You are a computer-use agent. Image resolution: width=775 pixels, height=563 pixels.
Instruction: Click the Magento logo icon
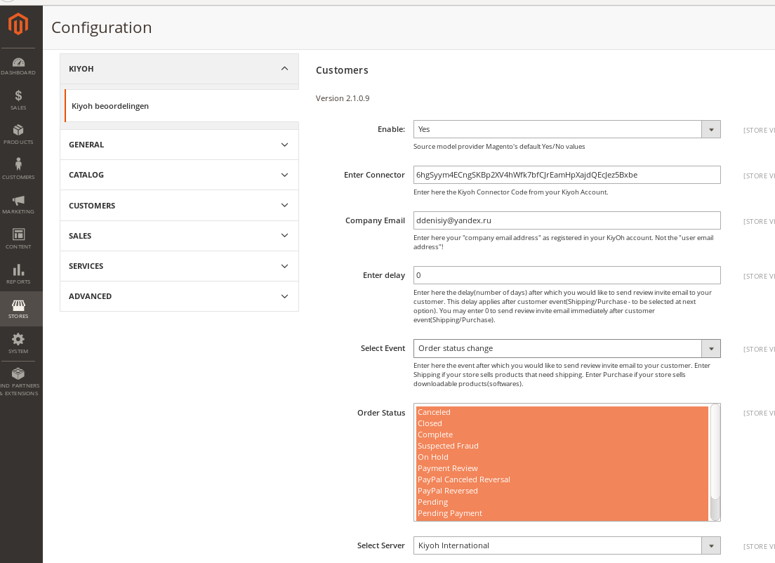pyautogui.click(x=18, y=24)
